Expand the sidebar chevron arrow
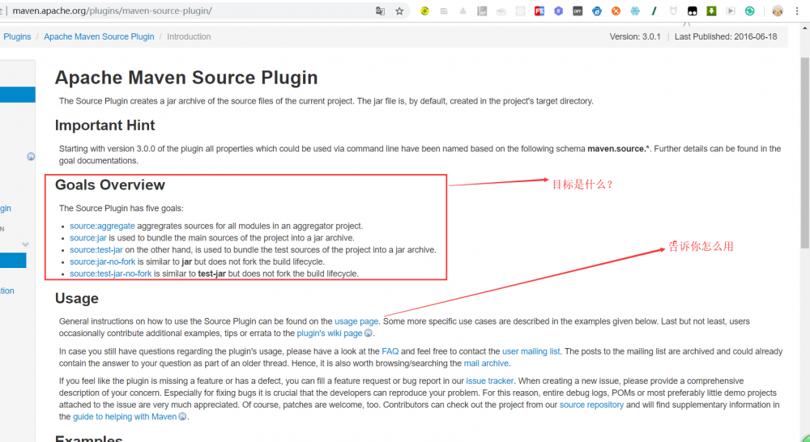Image resolution: width=810 pixels, height=442 pixels. [x=25, y=244]
